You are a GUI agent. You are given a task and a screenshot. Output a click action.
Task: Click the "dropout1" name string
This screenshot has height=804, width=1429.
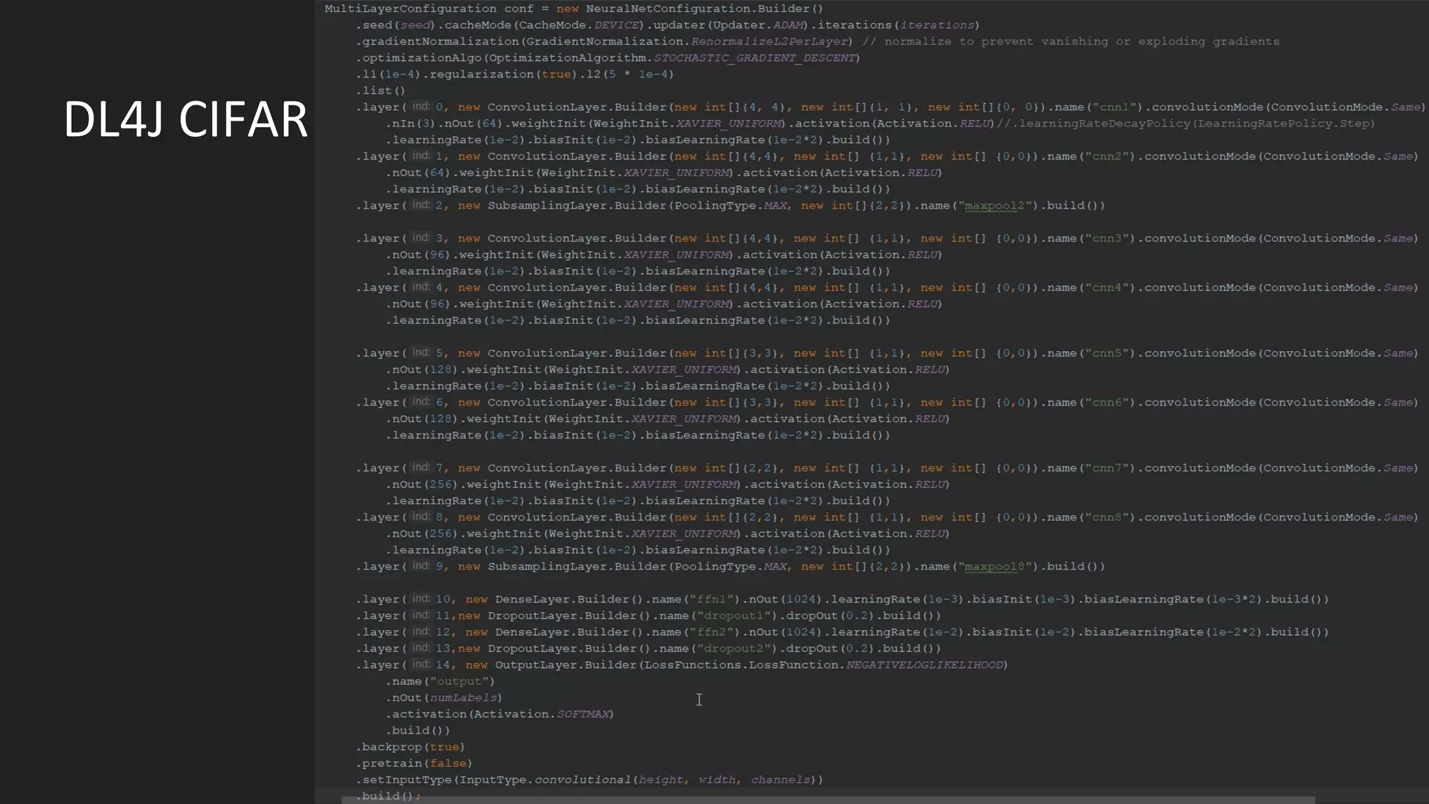click(734, 616)
